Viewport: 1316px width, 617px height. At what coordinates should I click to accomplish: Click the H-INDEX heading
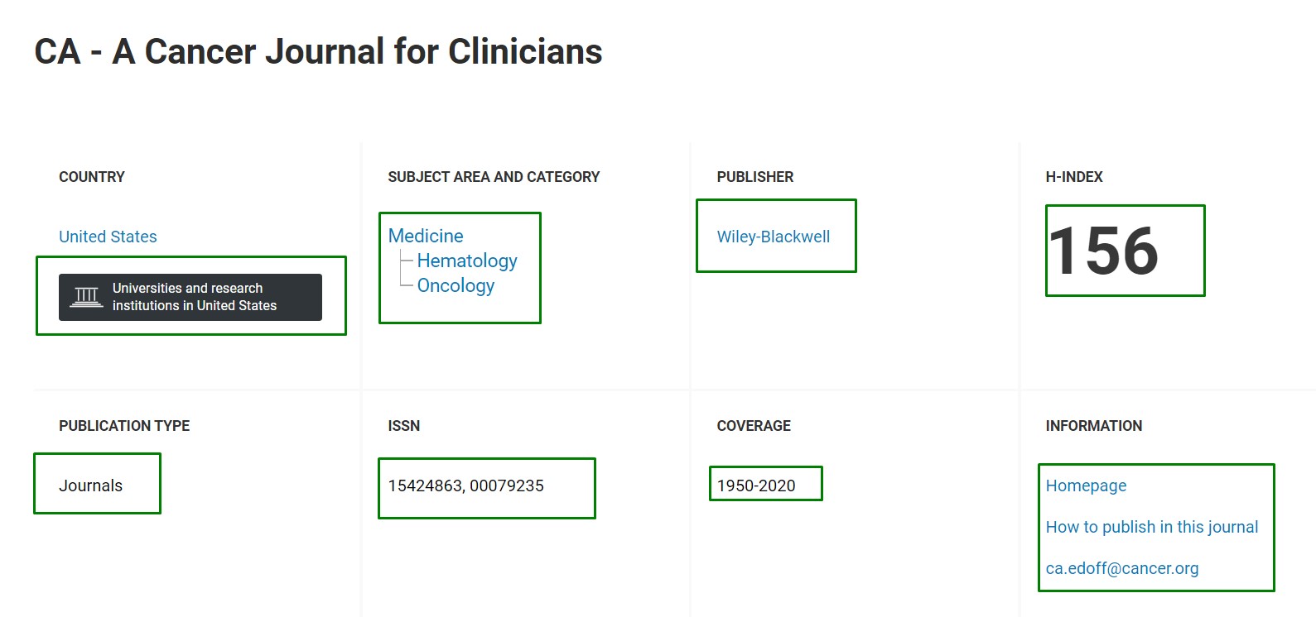[x=1074, y=177]
